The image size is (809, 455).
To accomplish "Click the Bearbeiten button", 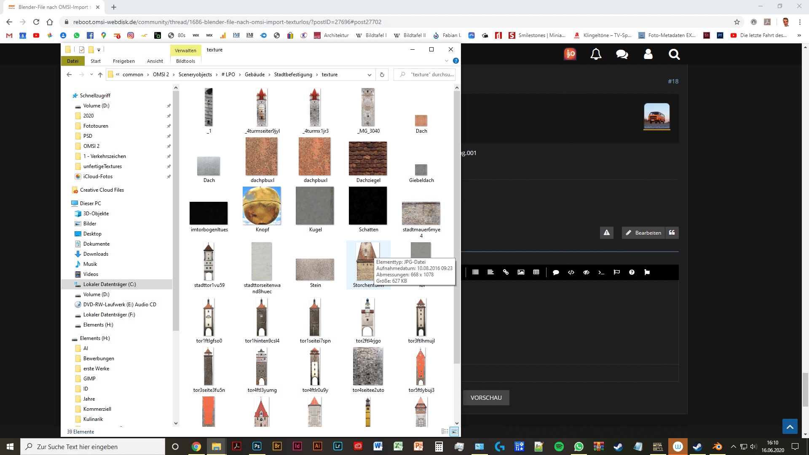I will 643,233.
